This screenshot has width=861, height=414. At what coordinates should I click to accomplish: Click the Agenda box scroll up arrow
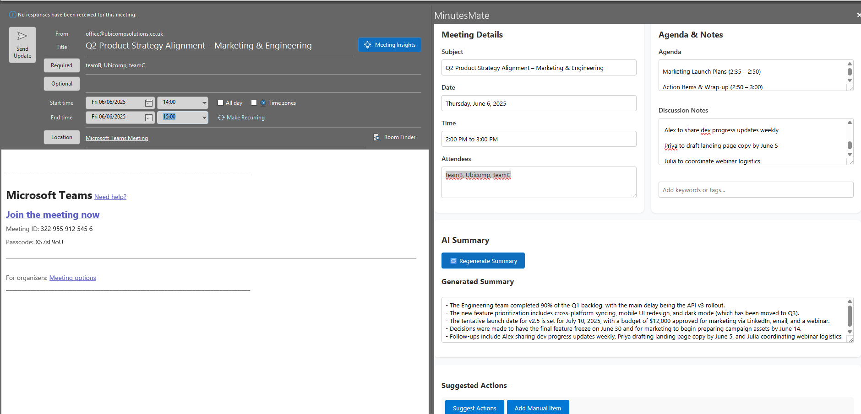[850, 64]
